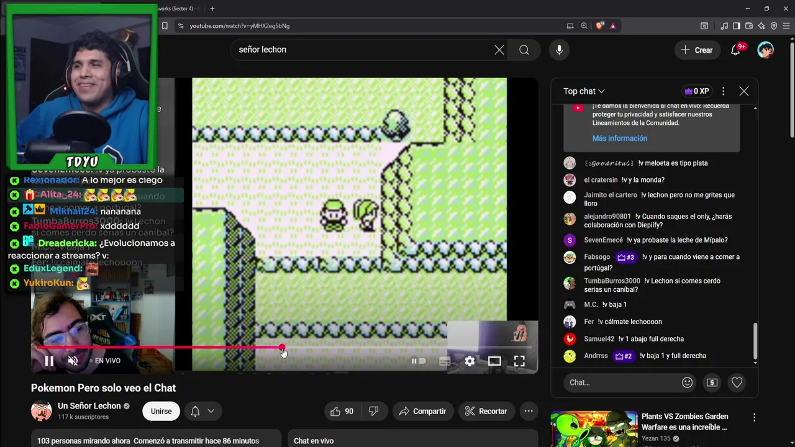
Task: Select TumbaBurros3000's chat message
Action: (652, 285)
